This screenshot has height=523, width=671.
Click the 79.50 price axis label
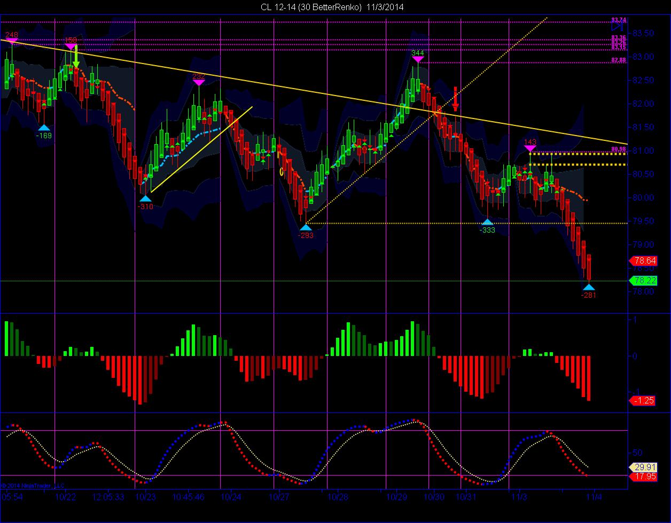tap(643, 221)
